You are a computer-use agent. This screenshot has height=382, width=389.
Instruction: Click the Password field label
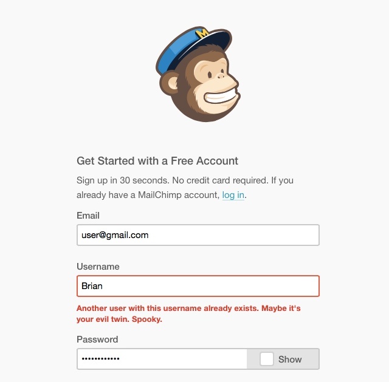click(97, 339)
